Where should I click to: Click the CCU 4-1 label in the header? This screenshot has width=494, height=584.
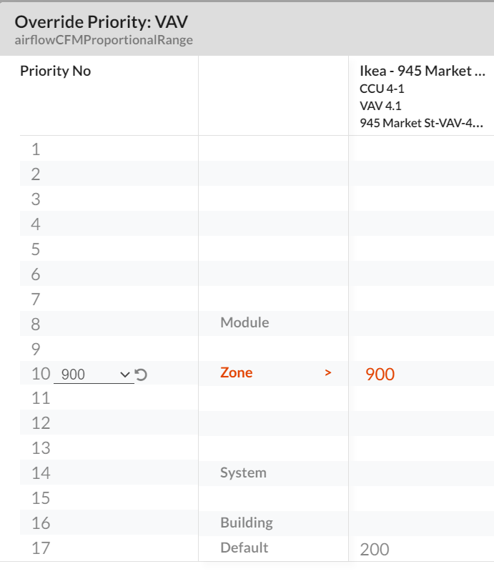(382, 89)
